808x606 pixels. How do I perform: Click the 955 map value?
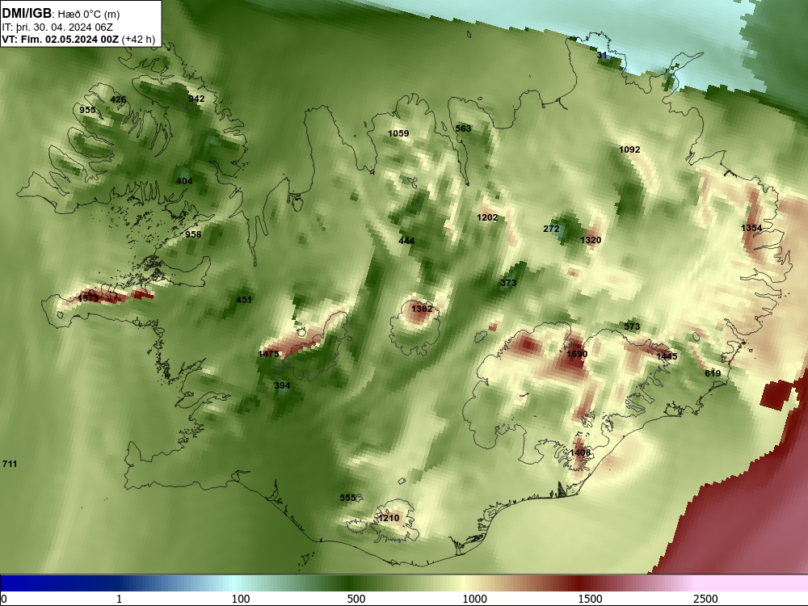(87, 110)
